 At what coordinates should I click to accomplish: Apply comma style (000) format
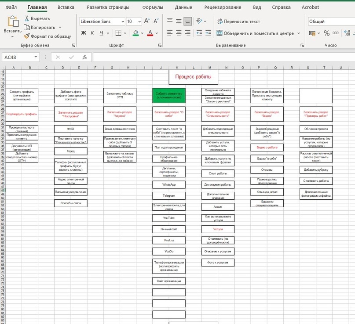[336, 33]
